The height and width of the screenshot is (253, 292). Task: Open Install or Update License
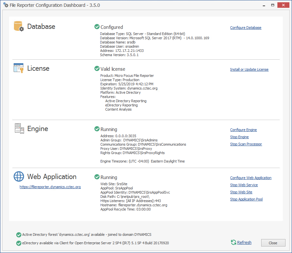pyautogui.click(x=249, y=69)
